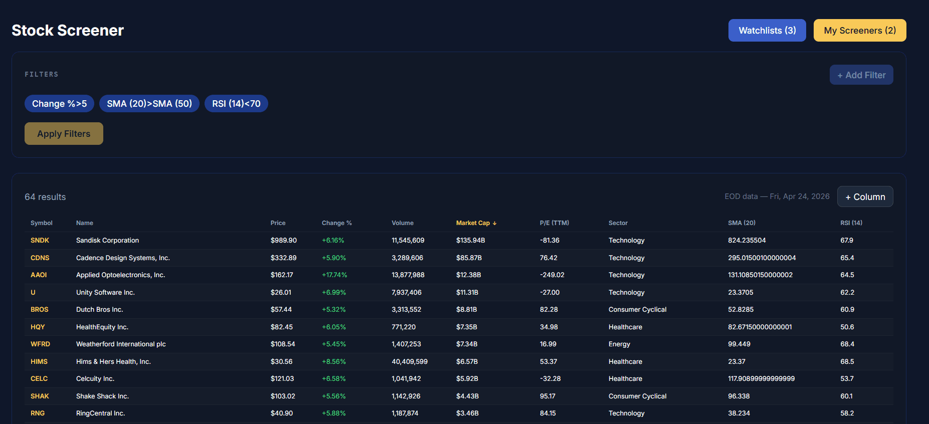Sort by Change % column header

(x=337, y=223)
